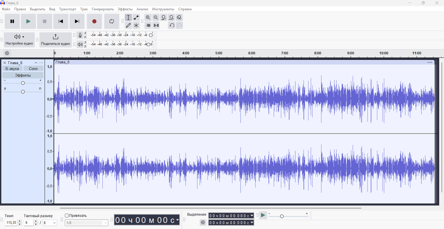The width and height of the screenshot is (444, 229).
Task: Fit selection to width zoom icon
Action: [164, 17]
